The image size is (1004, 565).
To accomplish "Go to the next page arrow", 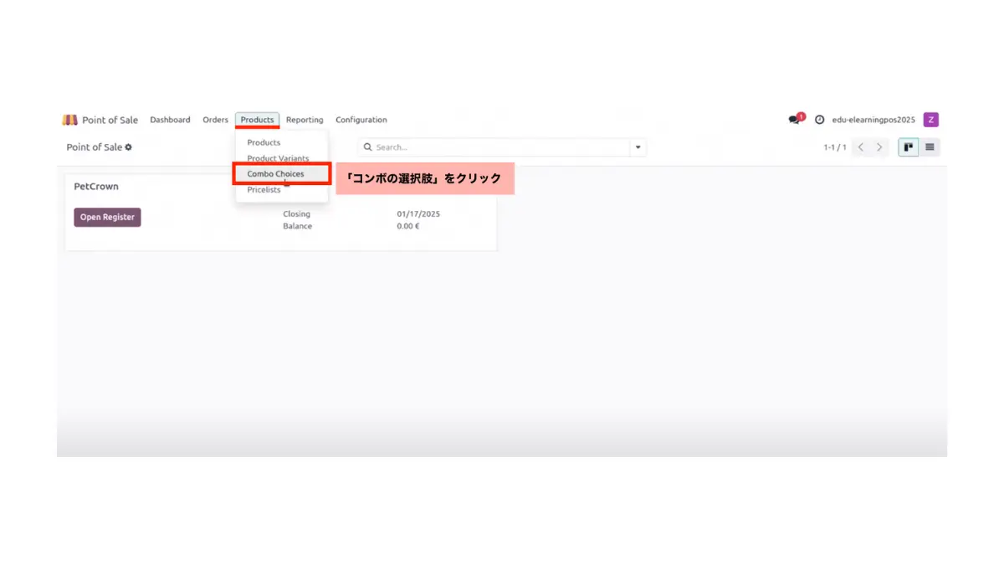I will [879, 147].
